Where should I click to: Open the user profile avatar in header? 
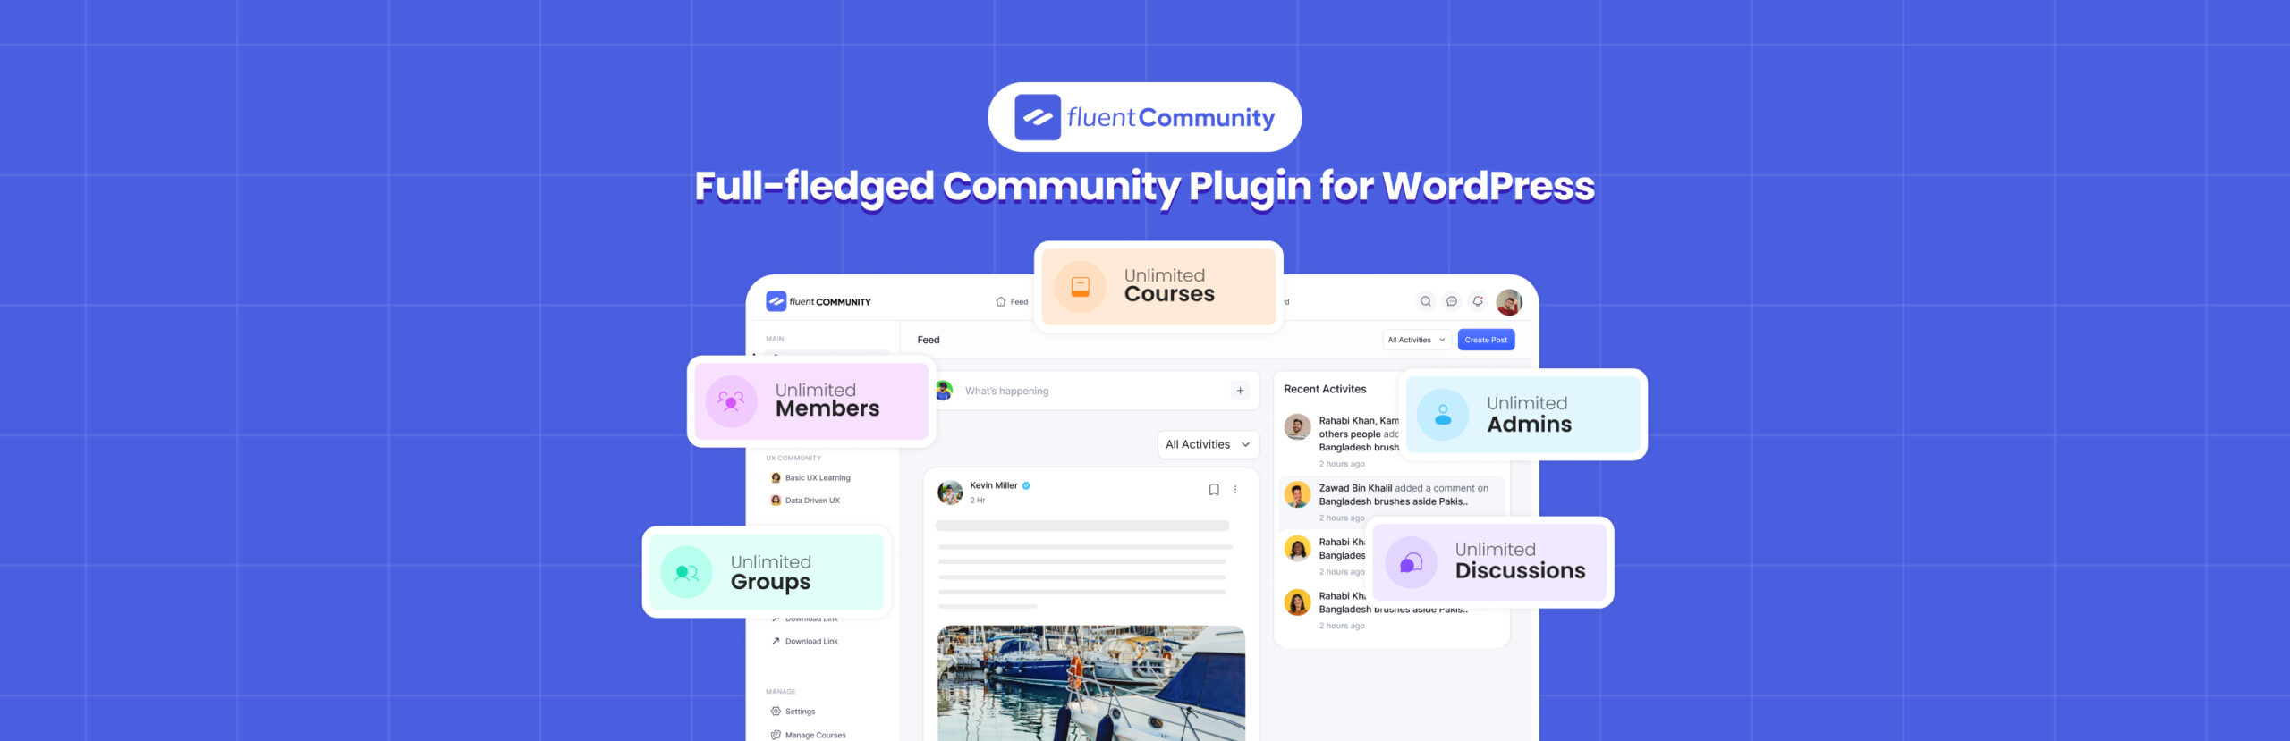tap(1508, 302)
